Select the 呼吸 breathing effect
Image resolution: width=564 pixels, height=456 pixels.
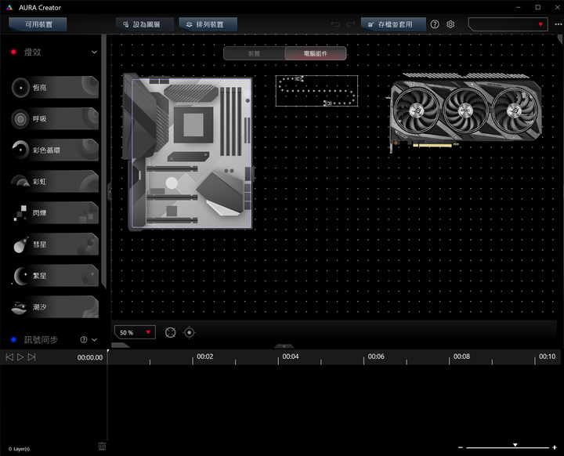pos(55,119)
